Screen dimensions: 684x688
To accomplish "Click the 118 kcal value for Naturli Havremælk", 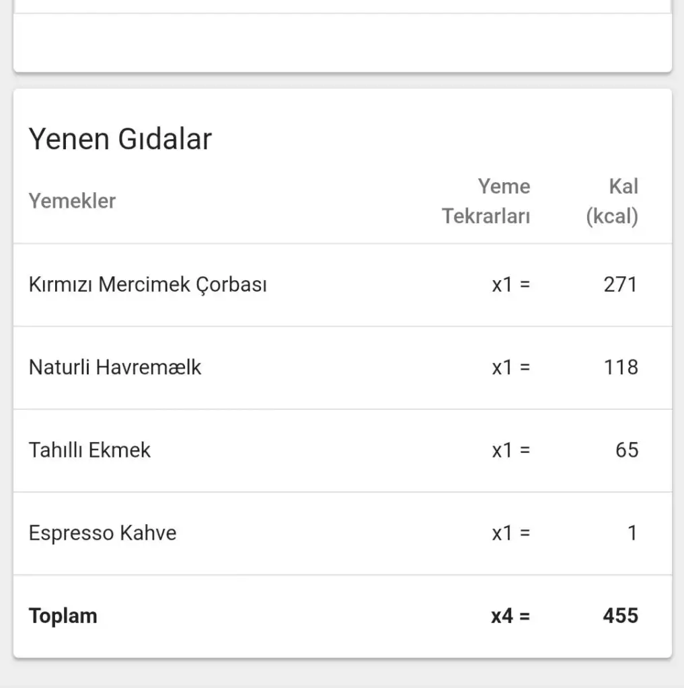I will (x=620, y=368).
